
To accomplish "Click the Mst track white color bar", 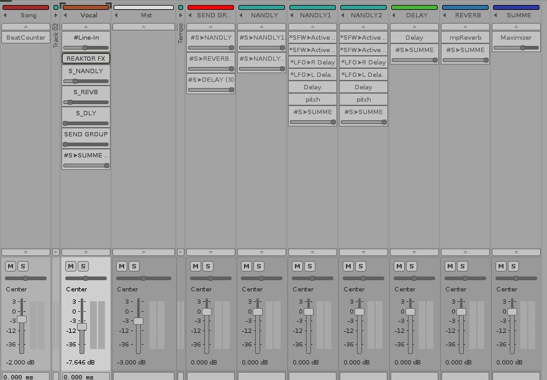I will 143,7.
